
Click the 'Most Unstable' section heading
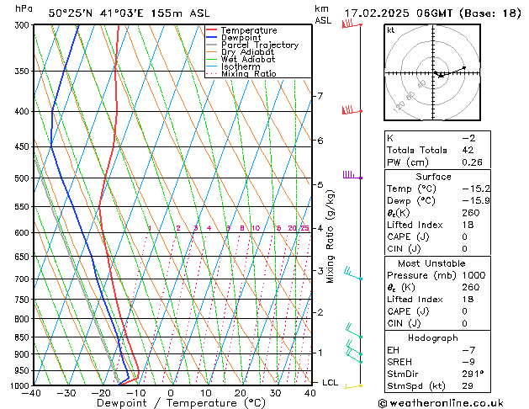click(431, 263)
